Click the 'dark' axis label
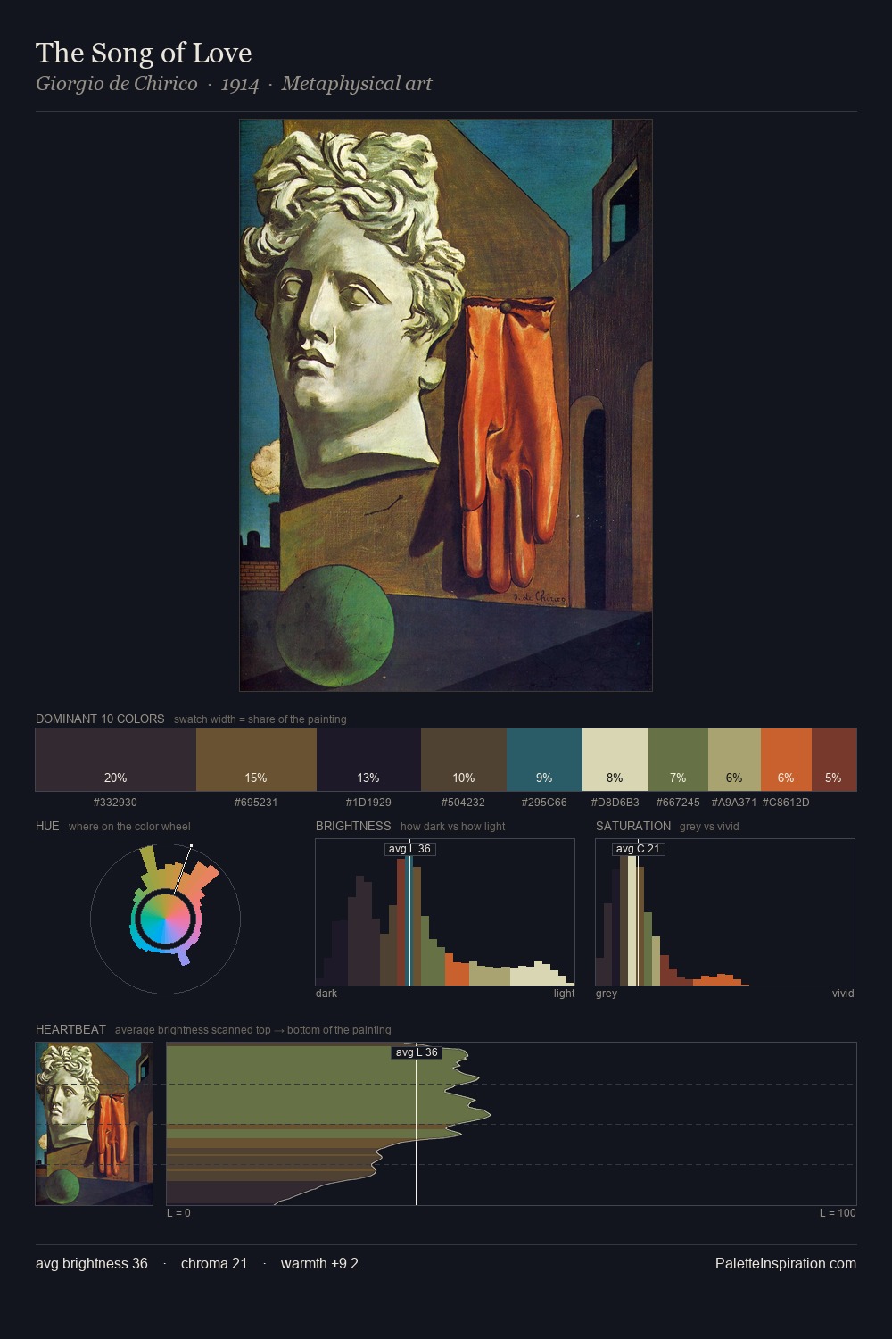This screenshot has height=1339, width=892. [326, 994]
